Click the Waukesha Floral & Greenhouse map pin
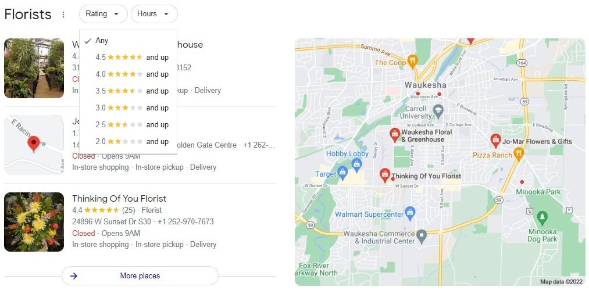The image size is (589, 290). click(394, 135)
